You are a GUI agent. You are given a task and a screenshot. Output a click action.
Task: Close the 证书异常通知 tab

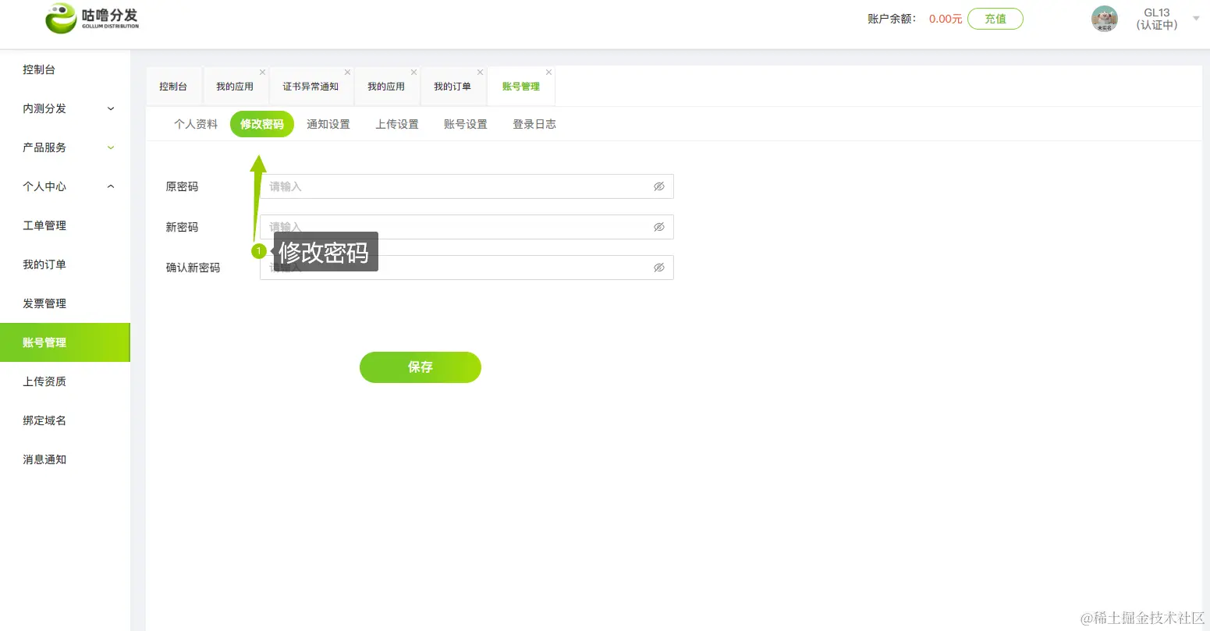coord(346,71)
